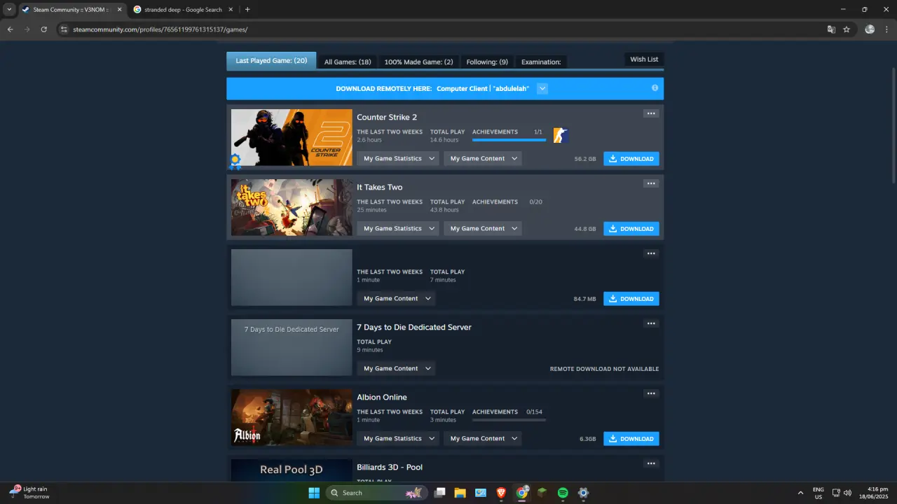The width and height of the screenshot is (897, 504).
Task: Download Counter Strike 2
Action: pos(631,159)
